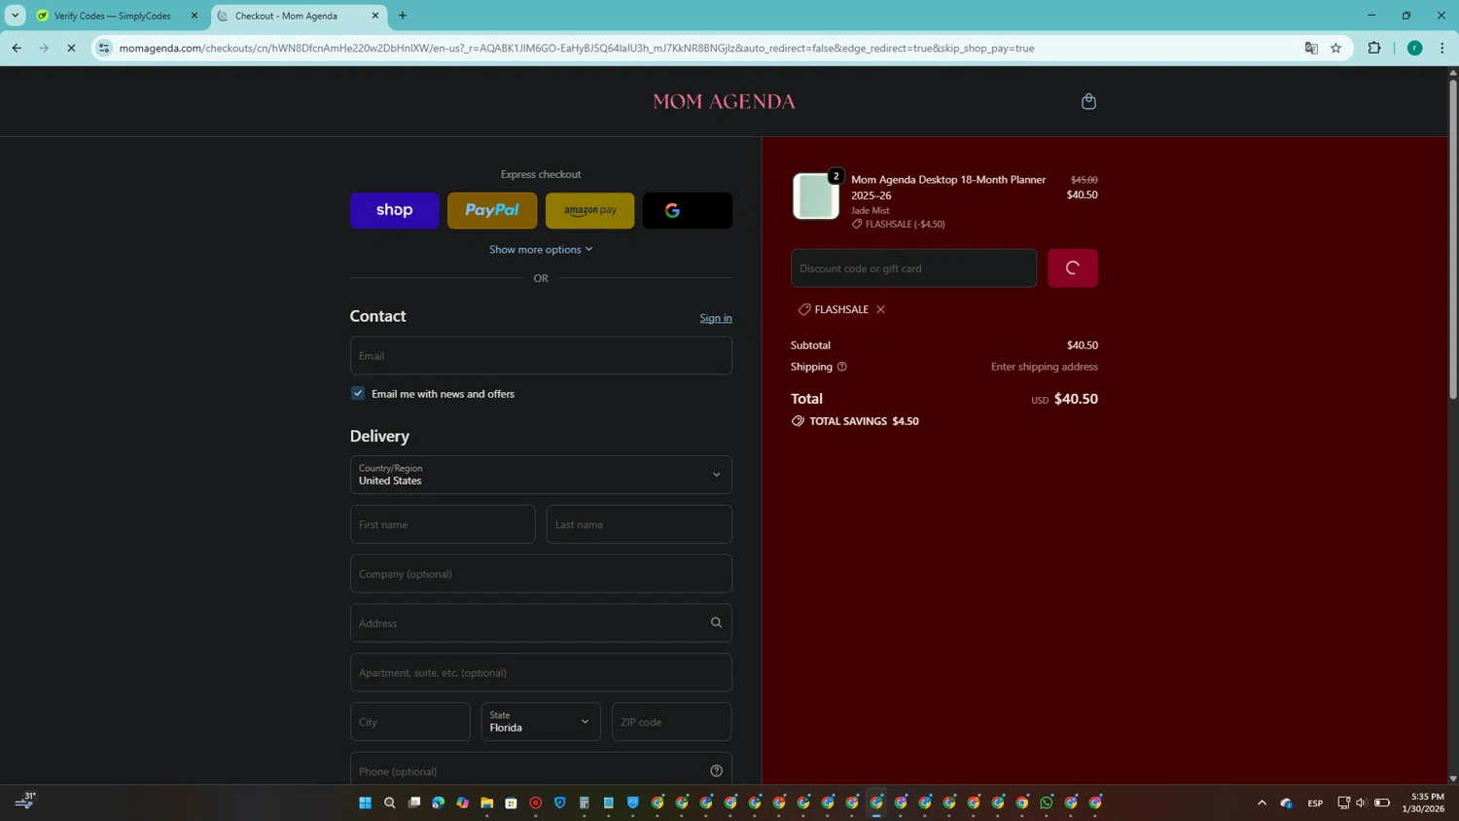Show hidden system tray icons
The image size is (1459, 821).
point(1263,803)
